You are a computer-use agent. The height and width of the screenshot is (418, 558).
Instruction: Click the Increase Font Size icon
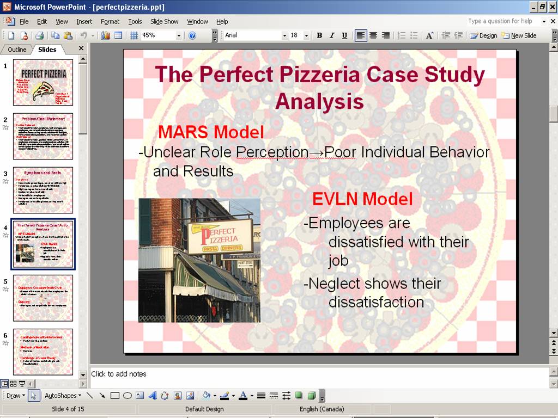pyautogui.click(x=429, y=35)
